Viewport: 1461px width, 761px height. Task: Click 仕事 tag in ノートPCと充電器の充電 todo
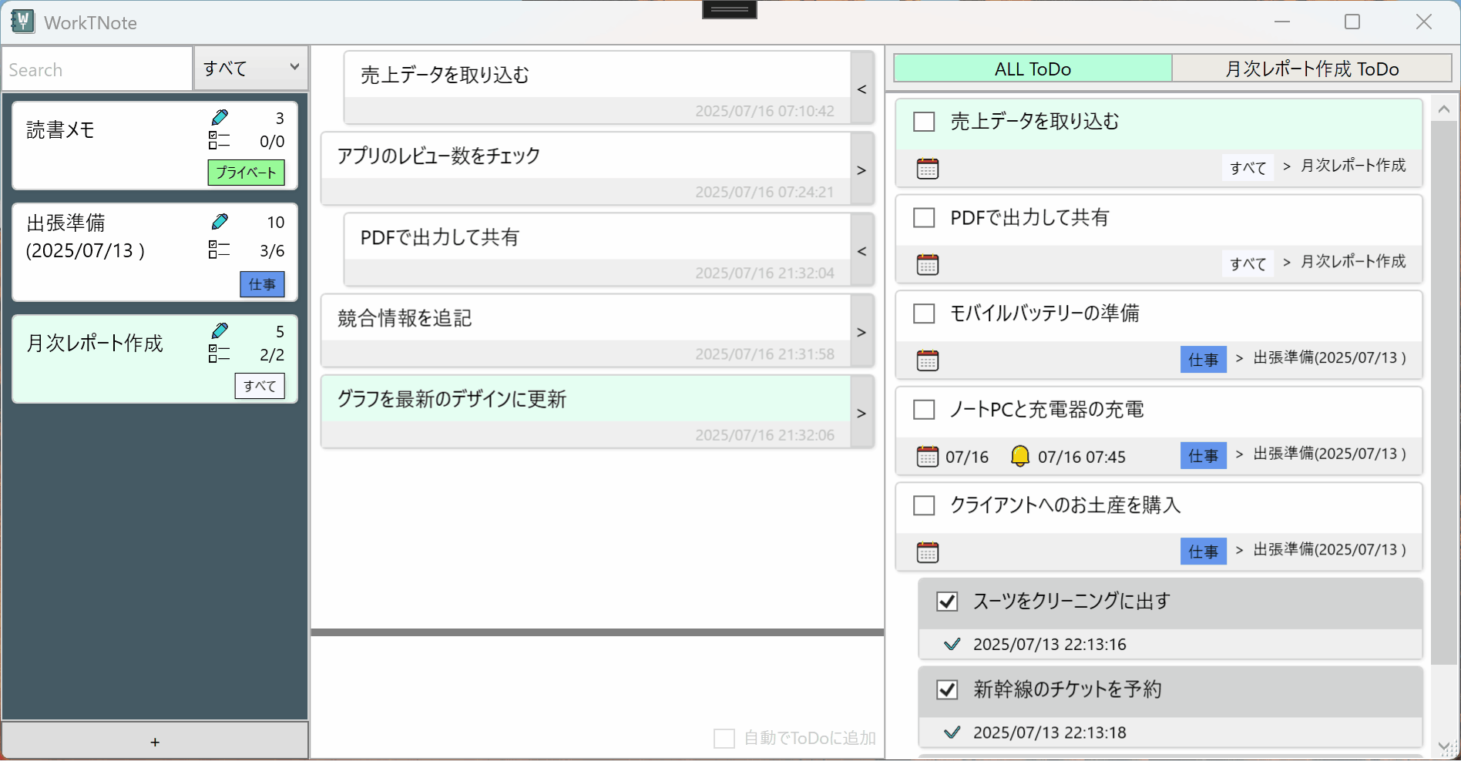[1204, 456]
